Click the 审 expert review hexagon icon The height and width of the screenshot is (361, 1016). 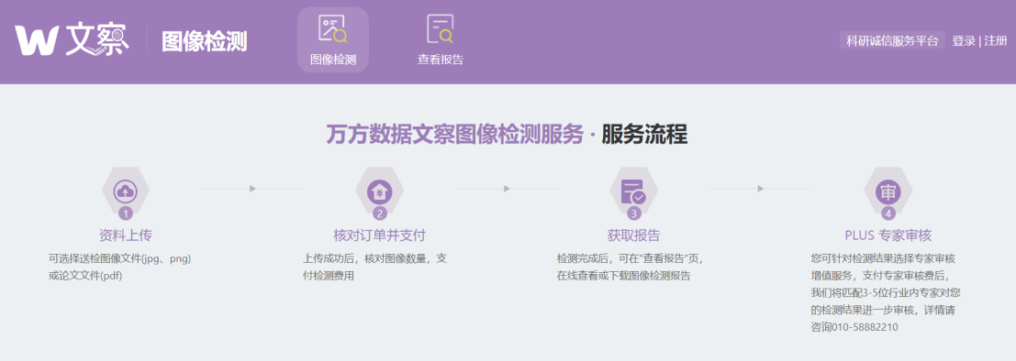[888, 191]
